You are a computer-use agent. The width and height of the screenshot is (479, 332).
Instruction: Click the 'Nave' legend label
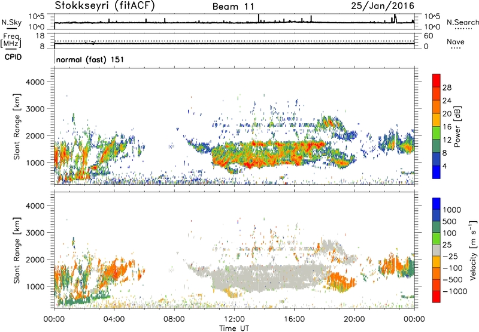[x=456, y=42]
